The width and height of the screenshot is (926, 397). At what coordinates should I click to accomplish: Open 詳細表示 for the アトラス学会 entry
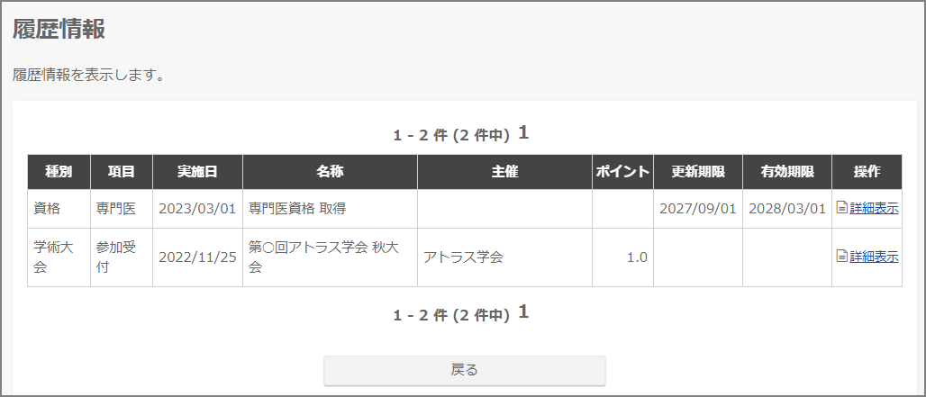click(874, 257)
